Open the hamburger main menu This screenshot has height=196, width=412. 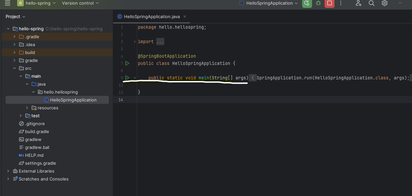tap(8, 3)
